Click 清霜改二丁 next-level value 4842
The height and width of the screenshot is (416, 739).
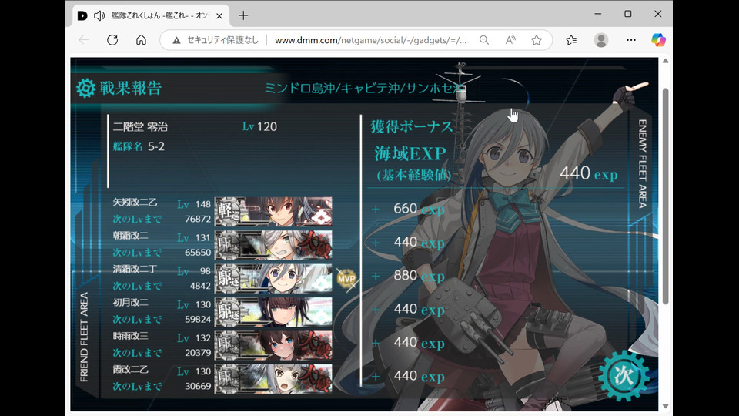(x=200, y=286)
